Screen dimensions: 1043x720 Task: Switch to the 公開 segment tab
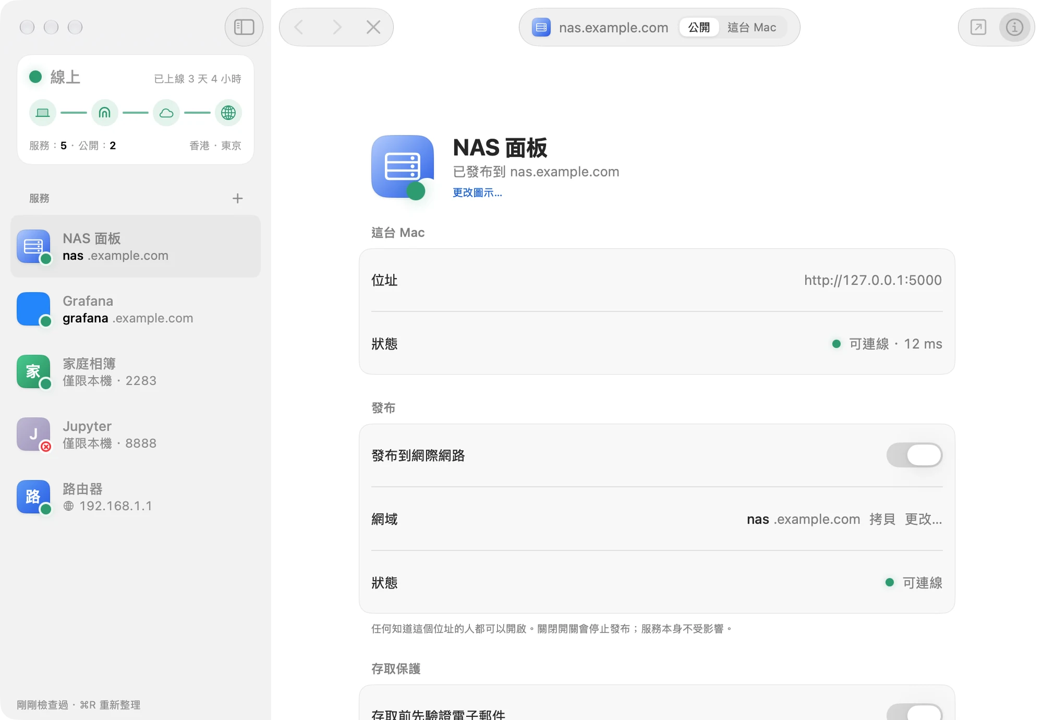pos(699,27)
